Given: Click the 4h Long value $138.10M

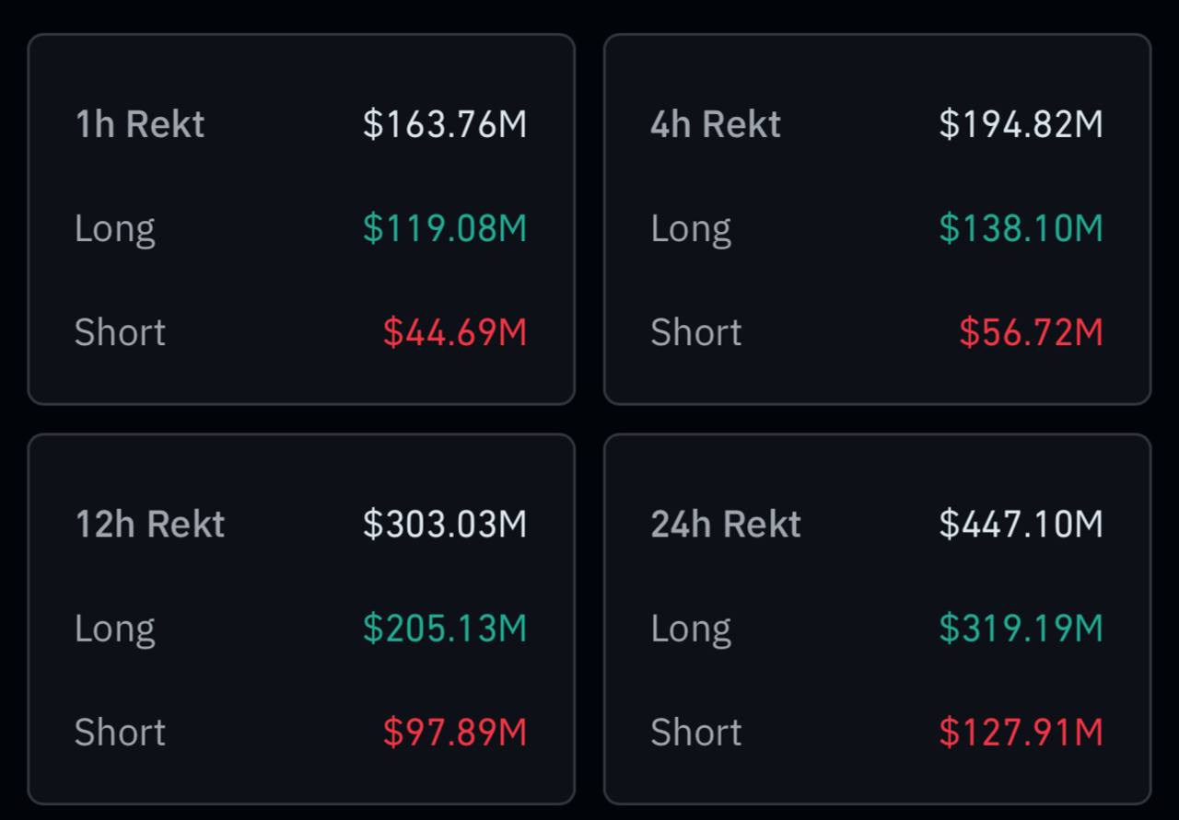Looking at the screenshot, I should pyautogui.click(x=1021, y=228).
